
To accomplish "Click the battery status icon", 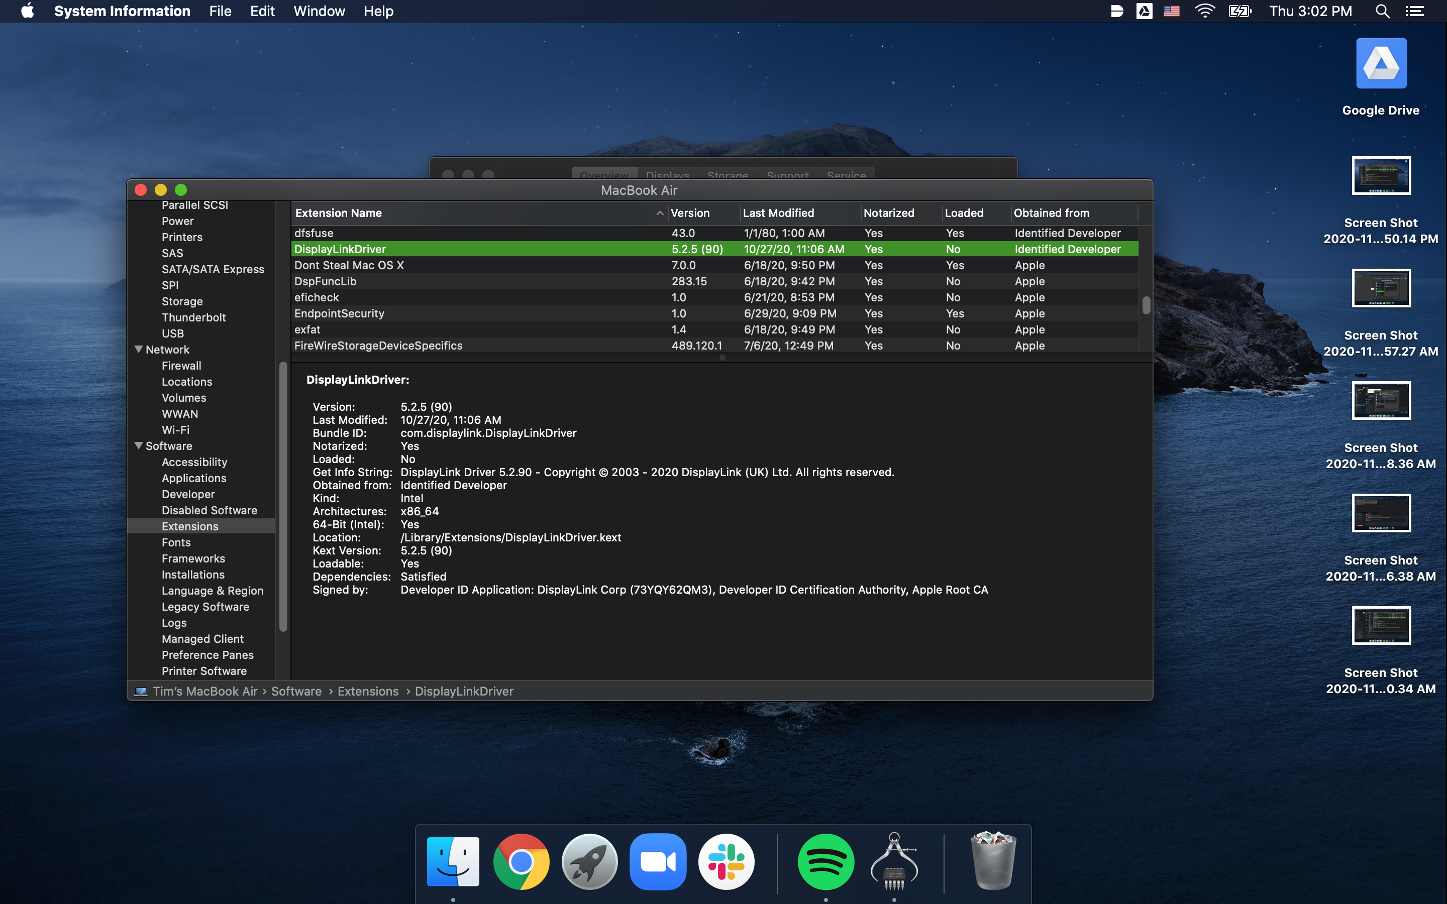I will [x=1239, y=11].
